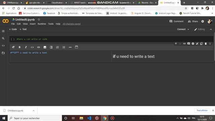215x121 pixels.
Task: Expand the CNNBasics.ipynb download options
Action: coord(34,111)
